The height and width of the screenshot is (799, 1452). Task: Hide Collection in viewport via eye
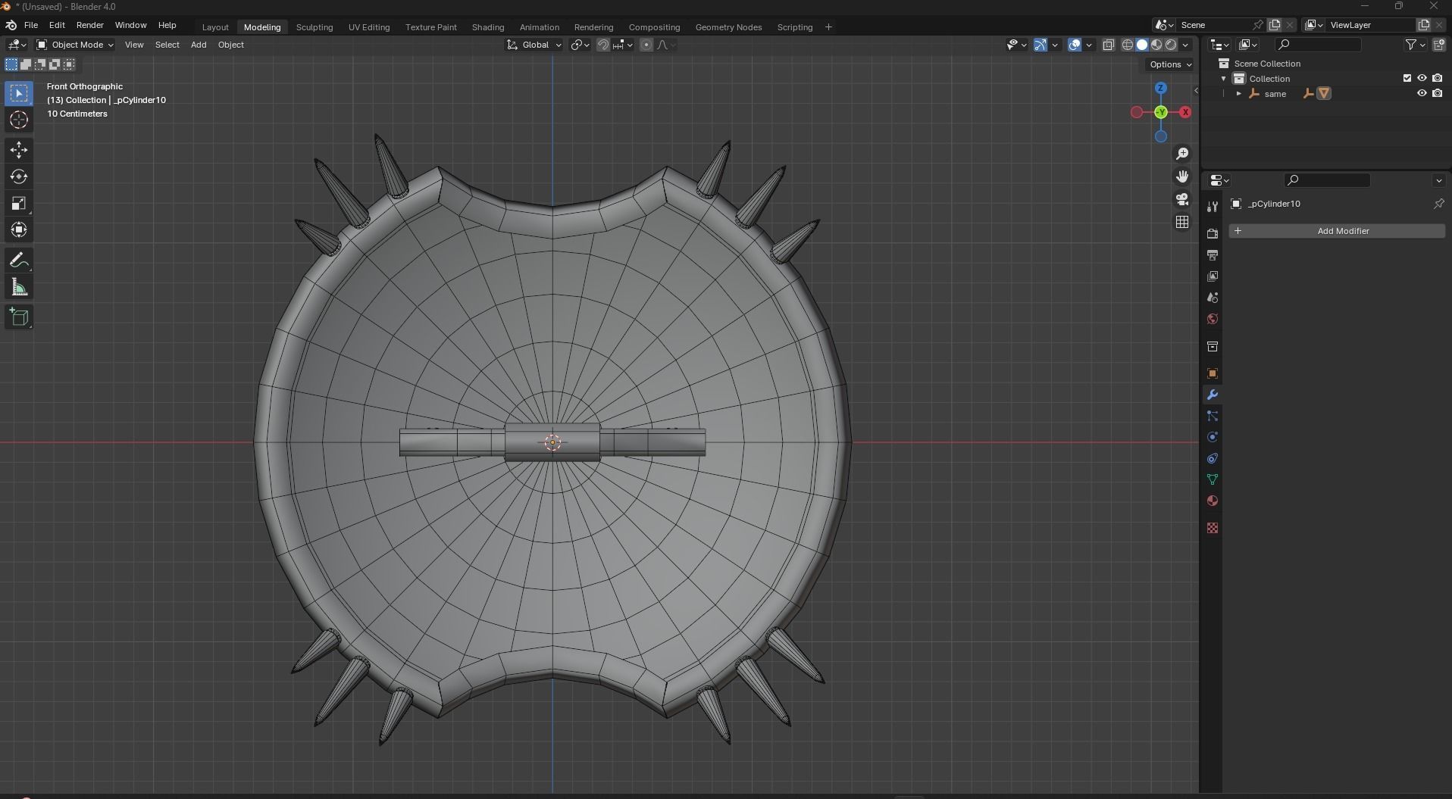pos(1422,78)
